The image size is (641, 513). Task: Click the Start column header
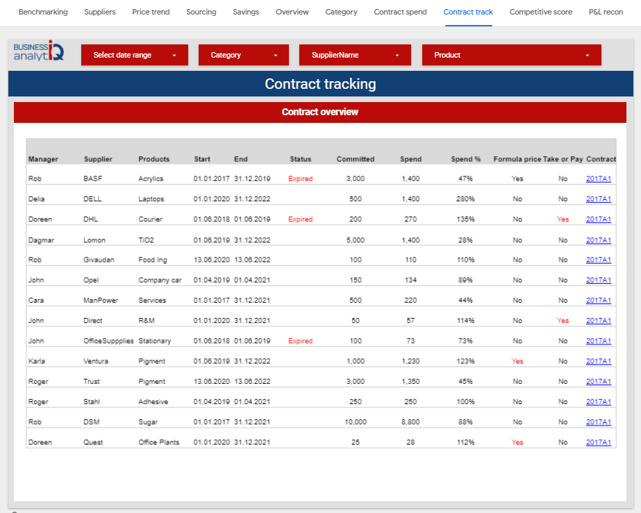pyautogui.click(x=202, y=159)
